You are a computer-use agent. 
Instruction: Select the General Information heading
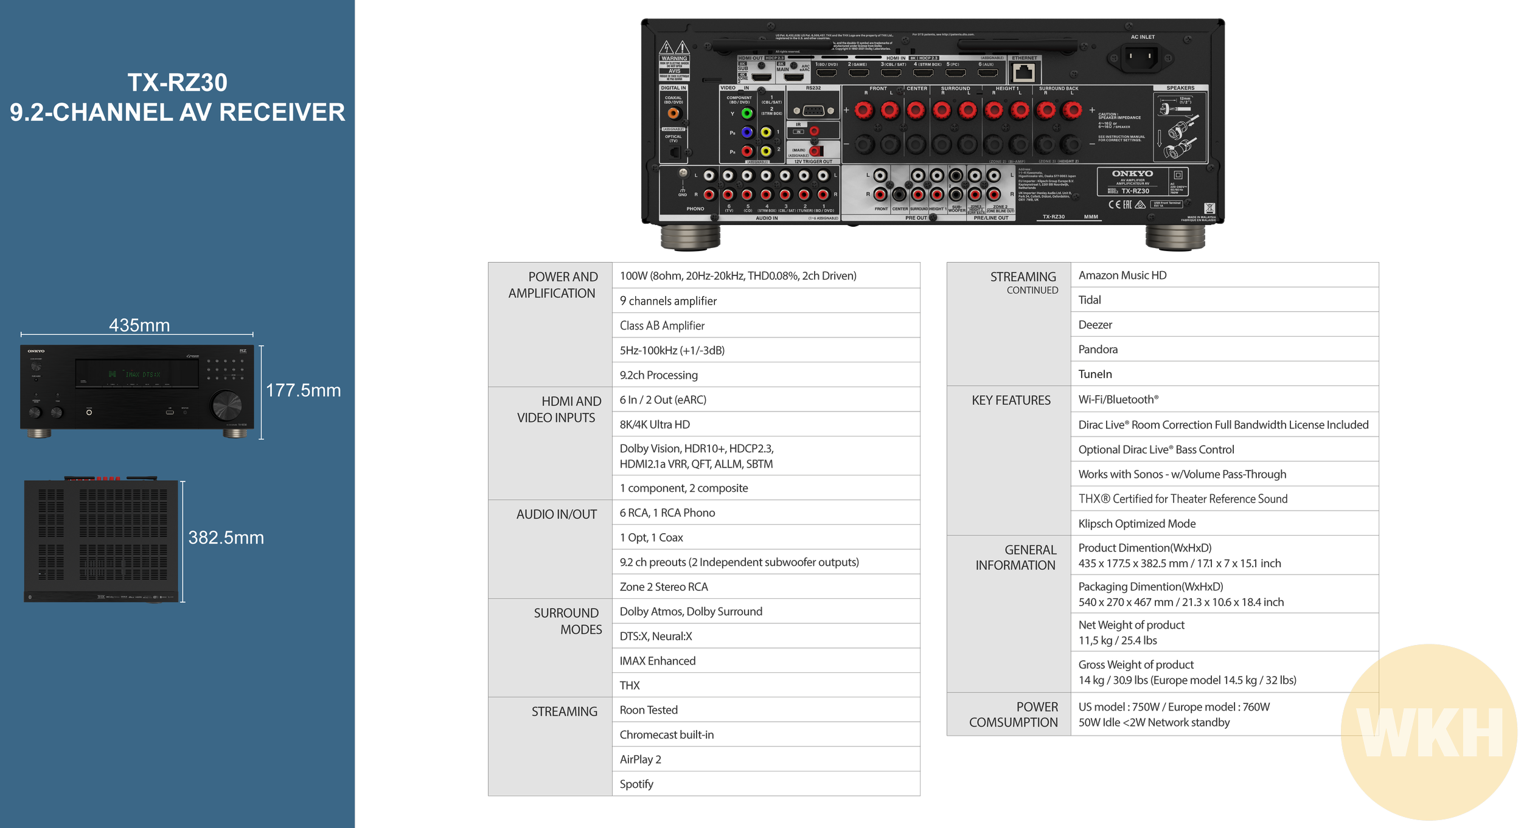[x=1016, y=557]
